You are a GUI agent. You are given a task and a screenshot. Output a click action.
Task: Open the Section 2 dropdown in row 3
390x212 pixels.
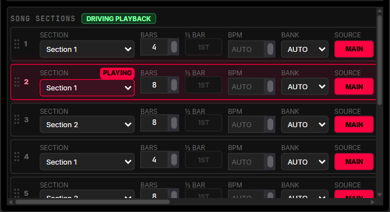click(x=87, y=124)
